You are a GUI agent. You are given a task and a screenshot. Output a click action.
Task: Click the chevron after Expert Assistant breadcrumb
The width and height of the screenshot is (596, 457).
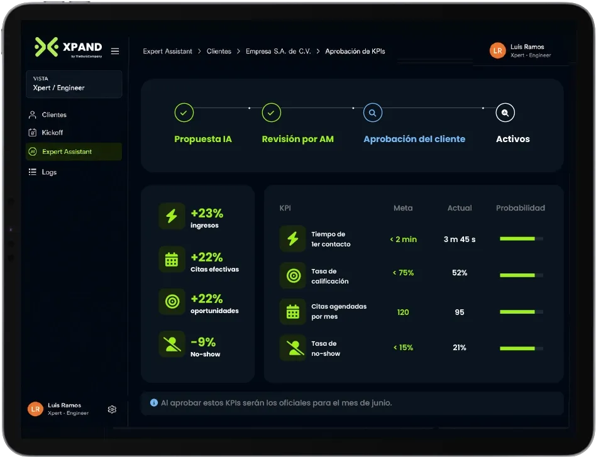[199, 52]
